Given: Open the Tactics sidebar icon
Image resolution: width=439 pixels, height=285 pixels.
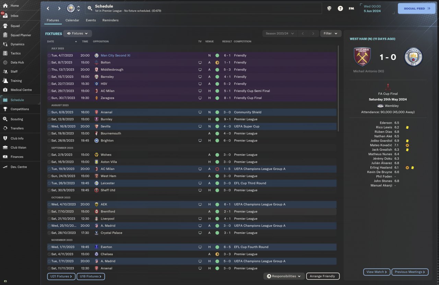Looking at the screenshot, I should 5,53.
